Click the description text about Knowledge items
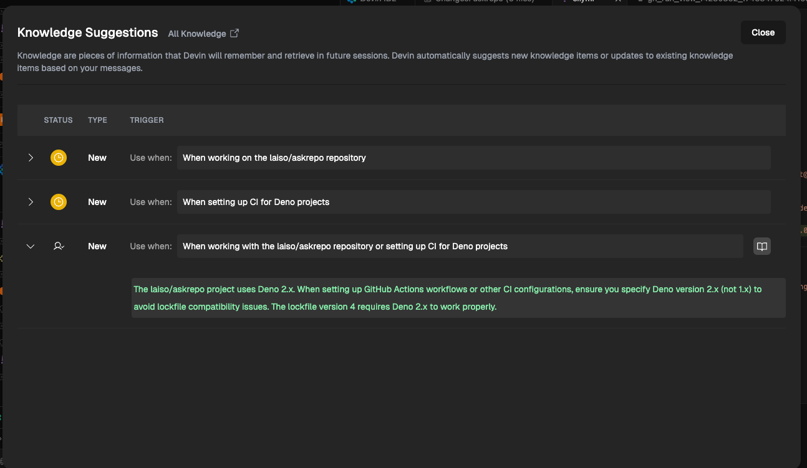Screen dimensions: 807x468 (x=375, y=62)
